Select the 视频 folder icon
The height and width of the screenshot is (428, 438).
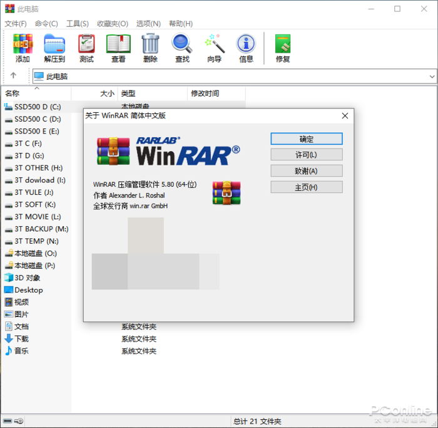(x=9, y=302)
